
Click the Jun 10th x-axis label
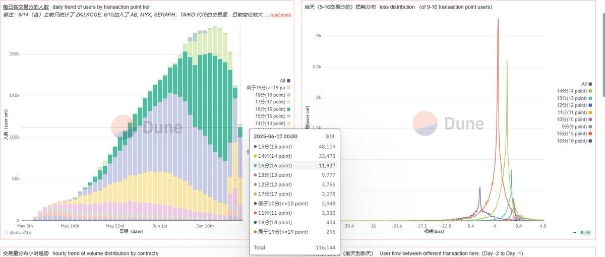[x=205, y=226]
